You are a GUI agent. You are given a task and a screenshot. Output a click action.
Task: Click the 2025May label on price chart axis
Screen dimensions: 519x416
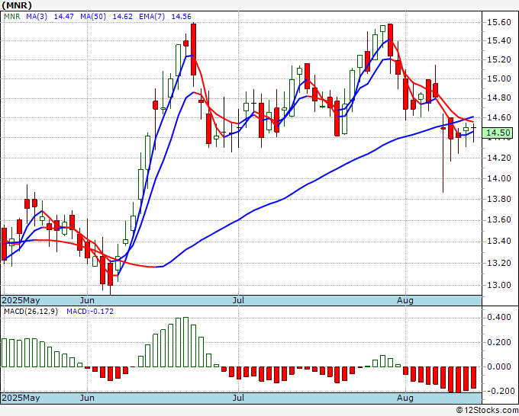(x=21, y=300)
